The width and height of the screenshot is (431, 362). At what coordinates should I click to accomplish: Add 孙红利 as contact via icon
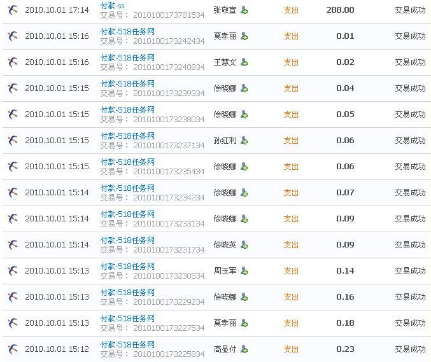click(244, 141)
